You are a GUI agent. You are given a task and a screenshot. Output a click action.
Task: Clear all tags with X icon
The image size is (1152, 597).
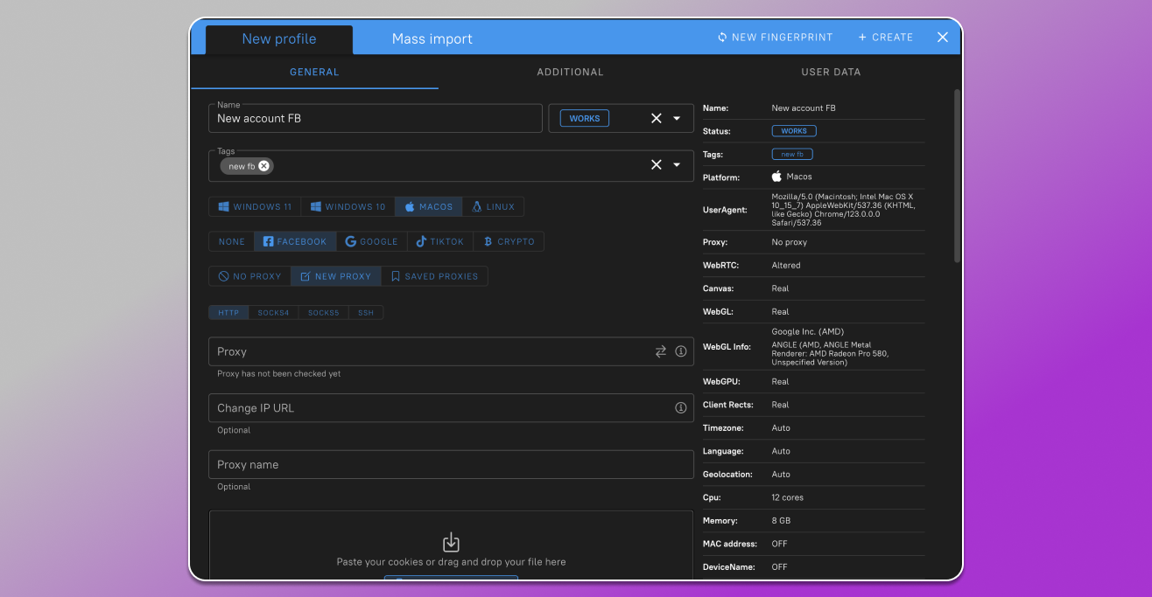[x=656, y=165]
